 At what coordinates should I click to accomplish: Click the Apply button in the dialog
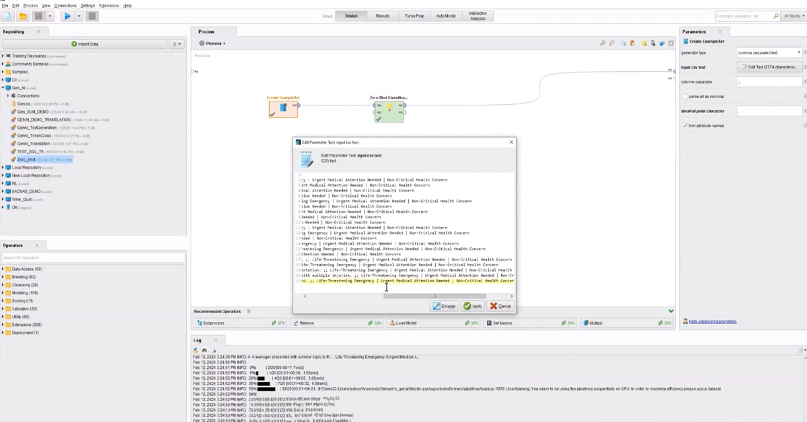473,306
